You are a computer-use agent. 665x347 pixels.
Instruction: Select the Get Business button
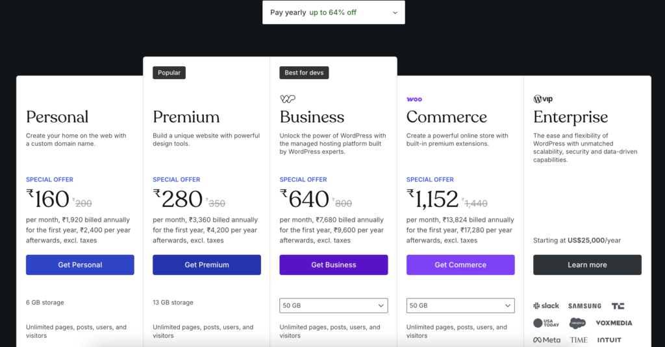(x=334, y=265)
